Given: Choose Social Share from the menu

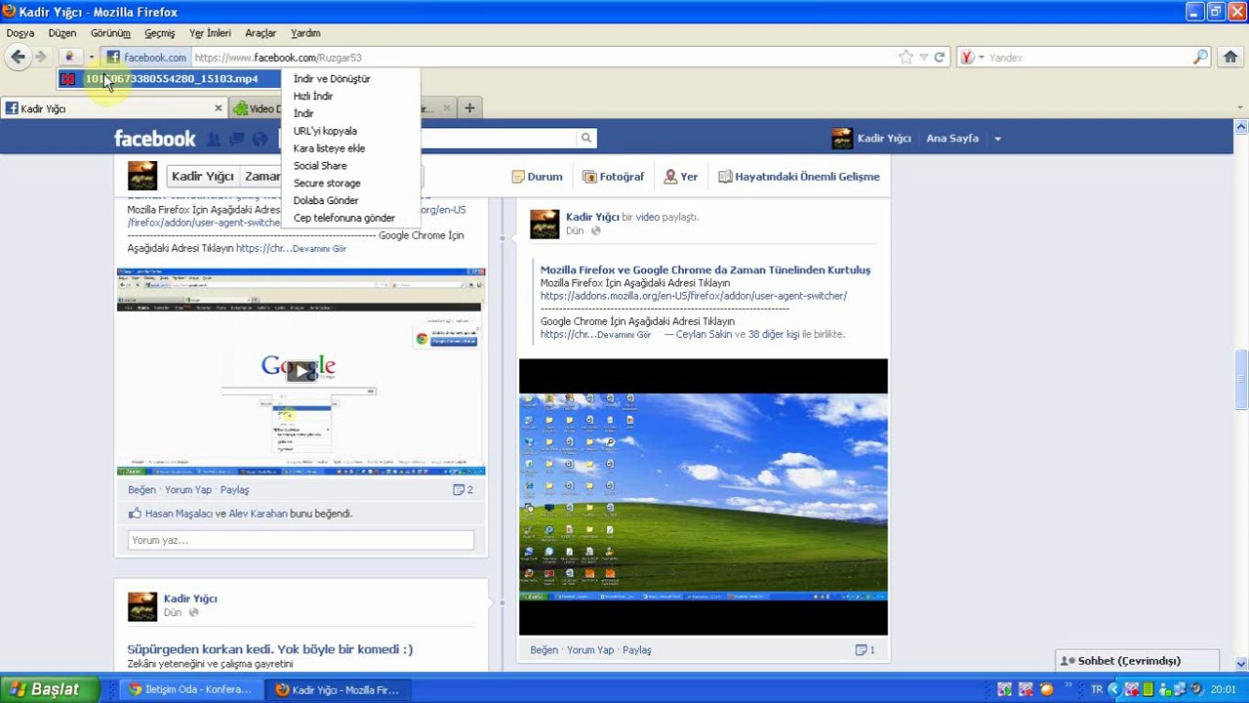Looking at the screenshot, I should pyautogui.click(x=320, y=166).
